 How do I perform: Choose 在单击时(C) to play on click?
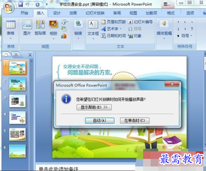coord(135,120)
